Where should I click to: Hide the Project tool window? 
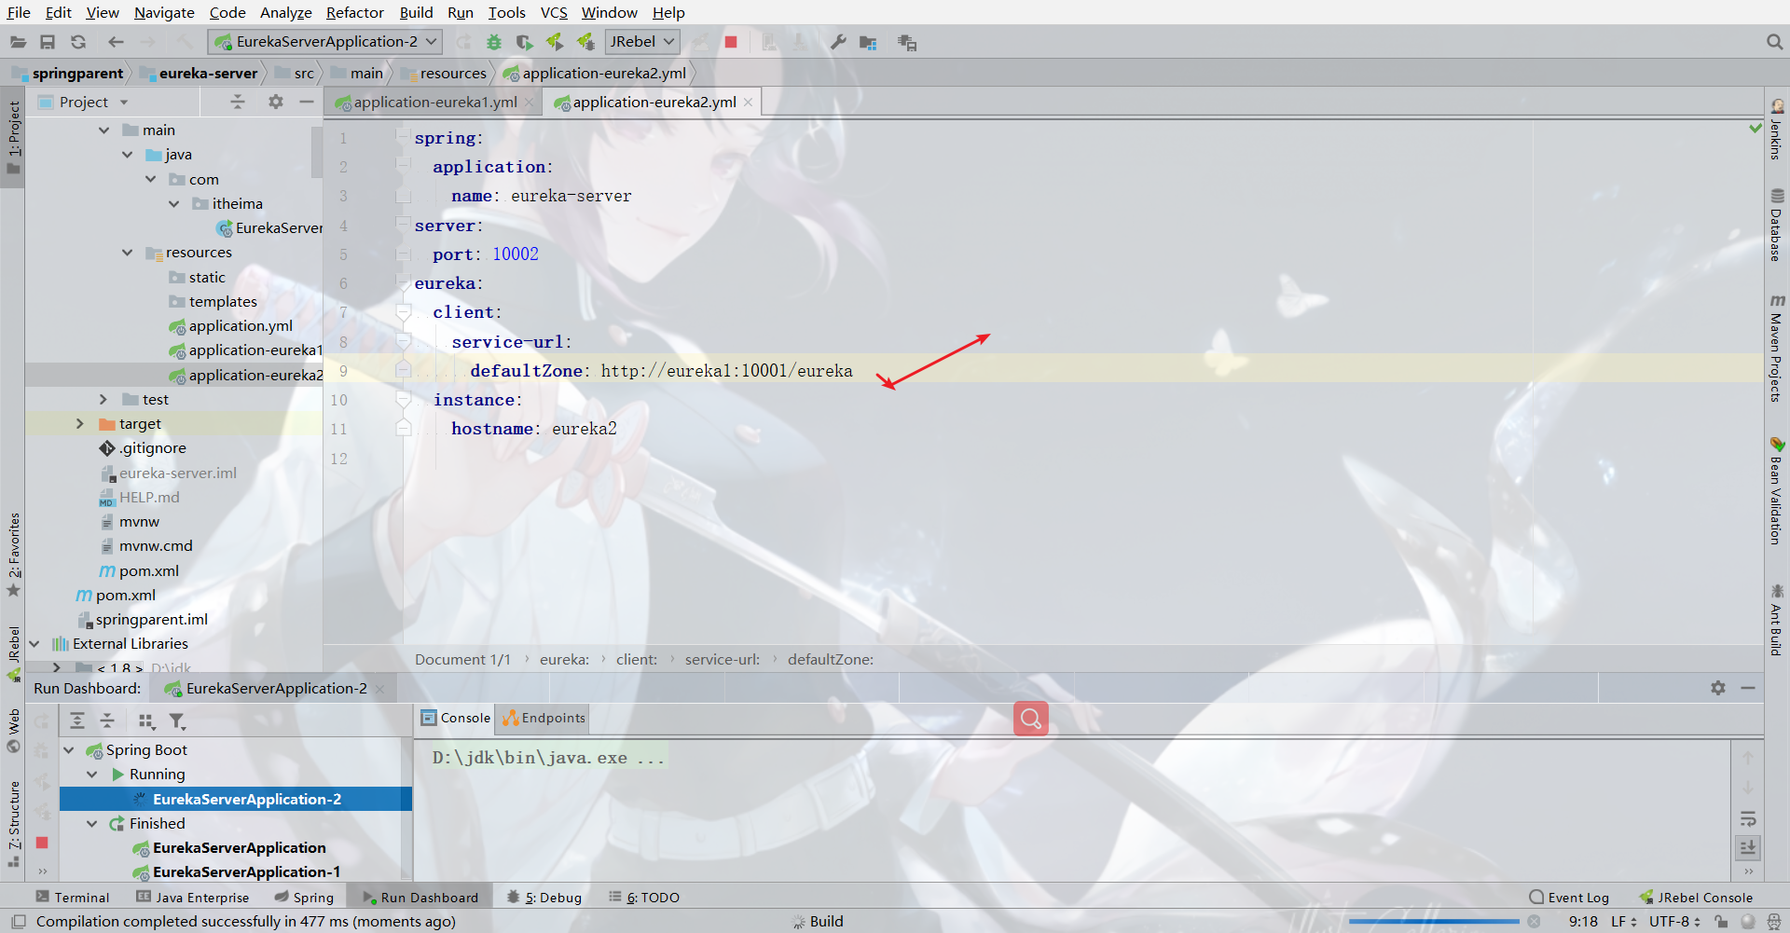tap(307, 102)
